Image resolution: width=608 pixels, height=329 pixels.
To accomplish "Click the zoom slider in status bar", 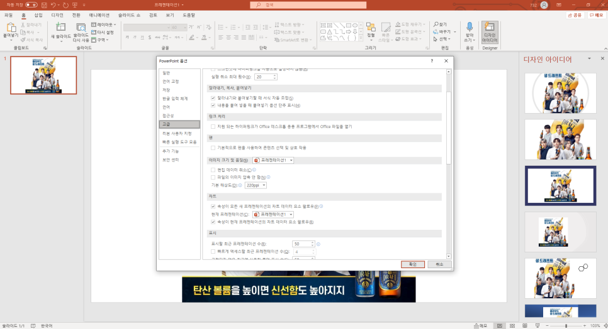I will tap(566, 326).
